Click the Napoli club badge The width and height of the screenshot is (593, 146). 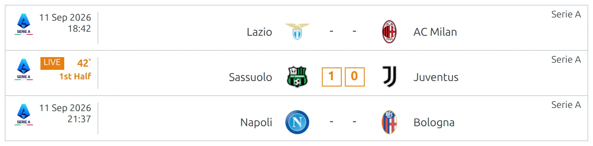pyautogui.click(x=297, y=122)
